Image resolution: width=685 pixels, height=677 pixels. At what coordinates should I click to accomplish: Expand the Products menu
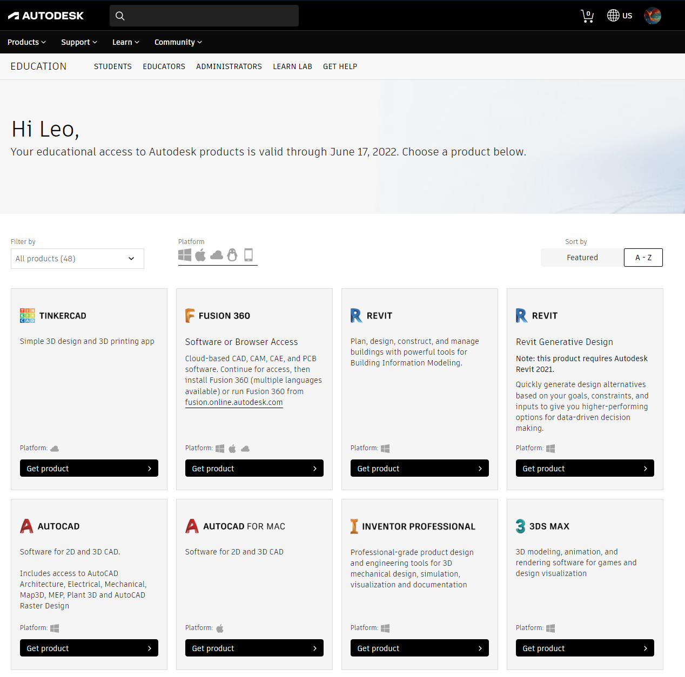tap(26, 42)
